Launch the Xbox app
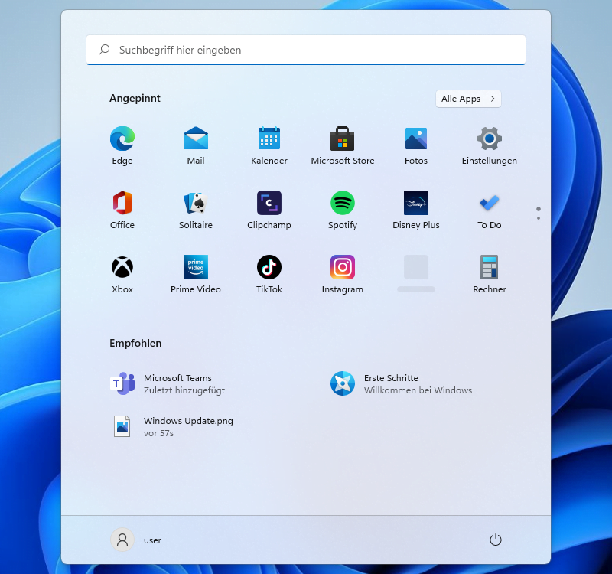Viewport: 612px width, 574px height. pyautogui.click(x=122, y=274)
